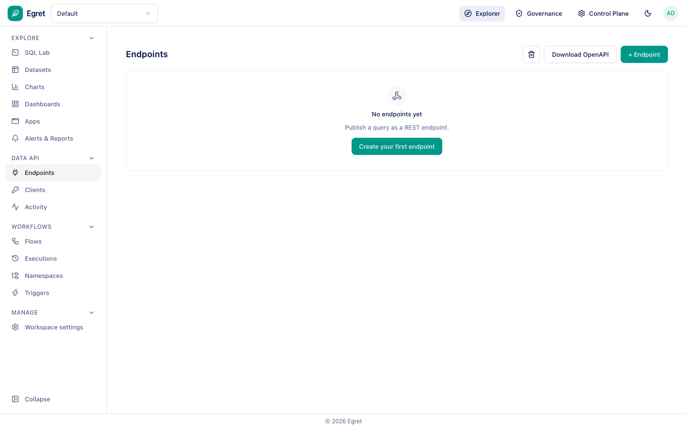Click the Alerts & Reports bell icon
This screenshot has height=429, width=687.
pyautogui.click(x=15, y=138)
